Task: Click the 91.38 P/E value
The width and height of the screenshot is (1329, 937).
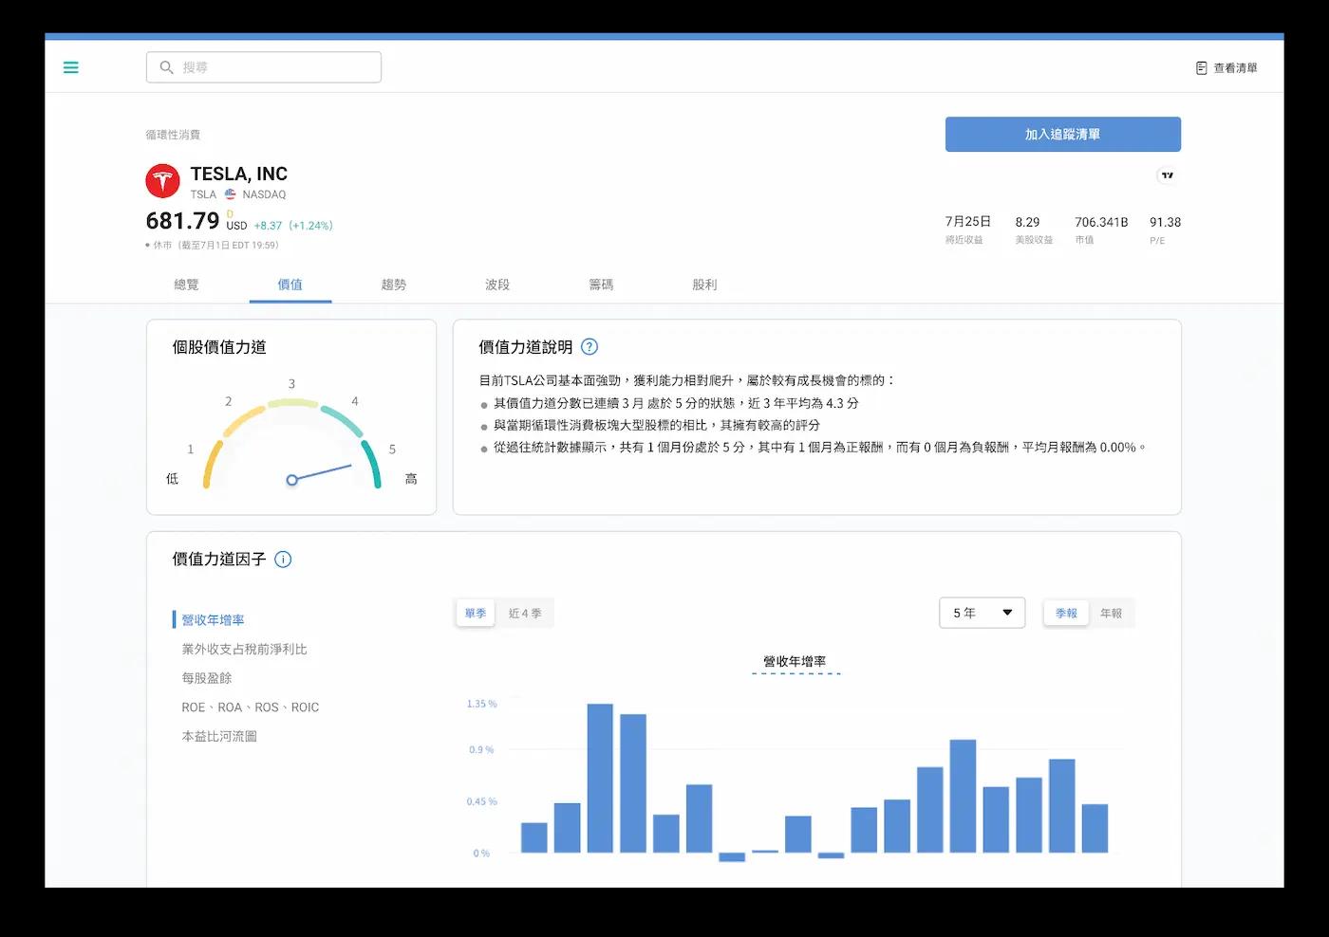Action: click(1165, 222)
